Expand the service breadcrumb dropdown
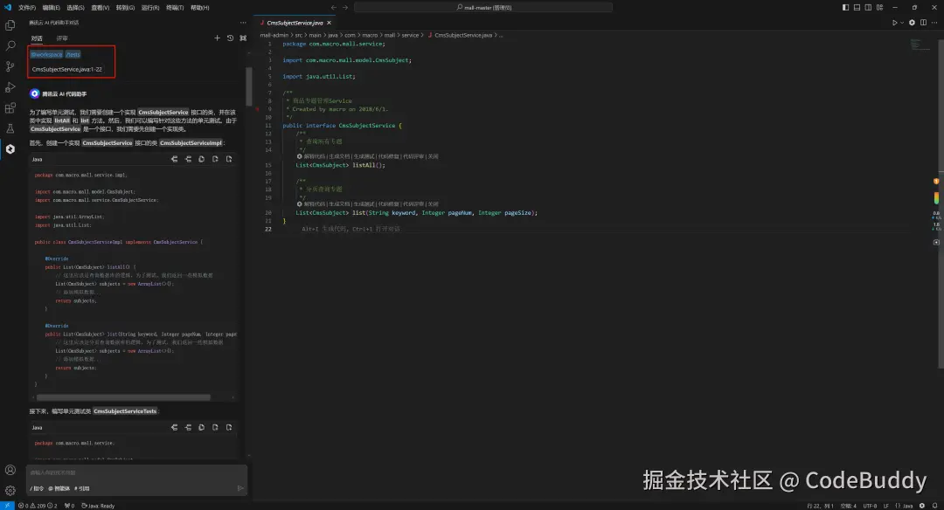This screenshot has height=510, width=944. [412, 36]
